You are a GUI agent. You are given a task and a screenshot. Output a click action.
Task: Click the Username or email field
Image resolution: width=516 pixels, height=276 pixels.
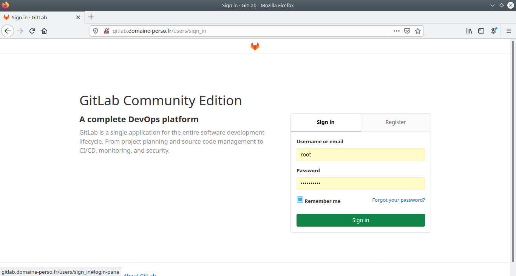(x=360, y=155)
